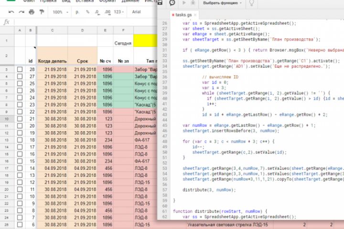Tick the checkbox for id 6
The height and width of the screenshot is (229, 344).
click(x=20, y=225)
